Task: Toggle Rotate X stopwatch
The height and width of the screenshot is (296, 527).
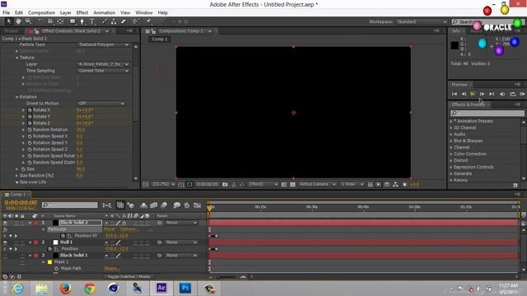Action: pos(30,110)
